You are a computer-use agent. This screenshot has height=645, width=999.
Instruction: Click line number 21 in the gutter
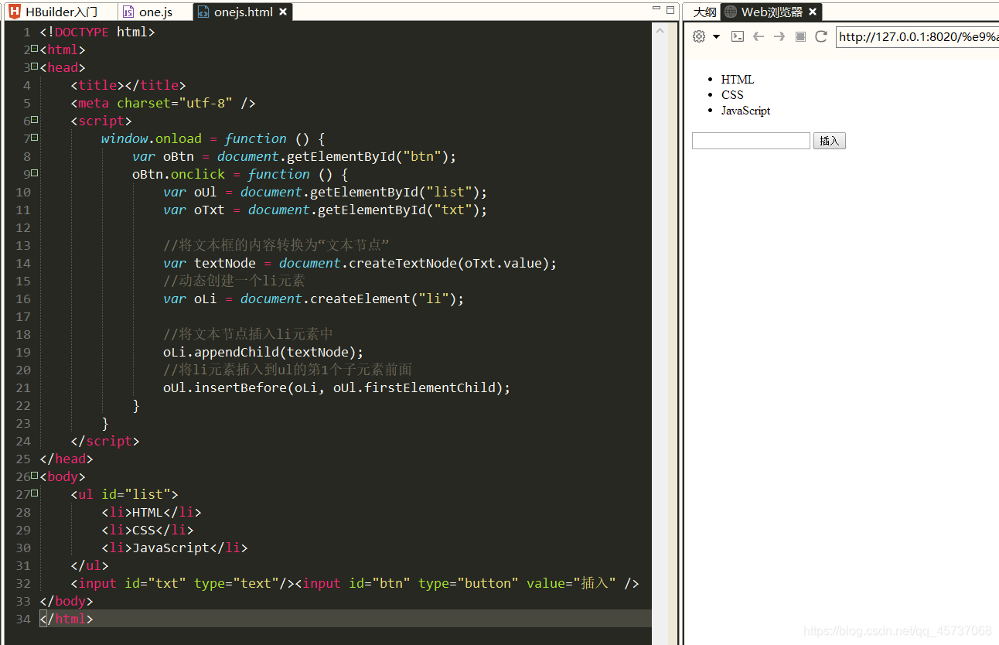point(22,387)
